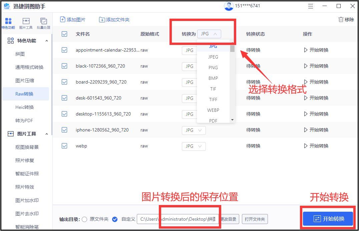Open 照片特效 in the sidebar
Screen dimensions: 359x231
point(24,187)
